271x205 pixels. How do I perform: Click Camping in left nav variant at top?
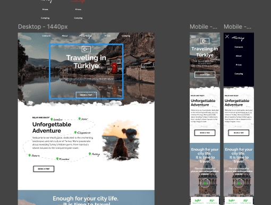45,18
